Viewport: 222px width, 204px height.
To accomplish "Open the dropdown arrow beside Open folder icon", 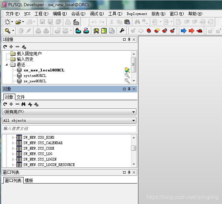I will (x=23, y=22).
